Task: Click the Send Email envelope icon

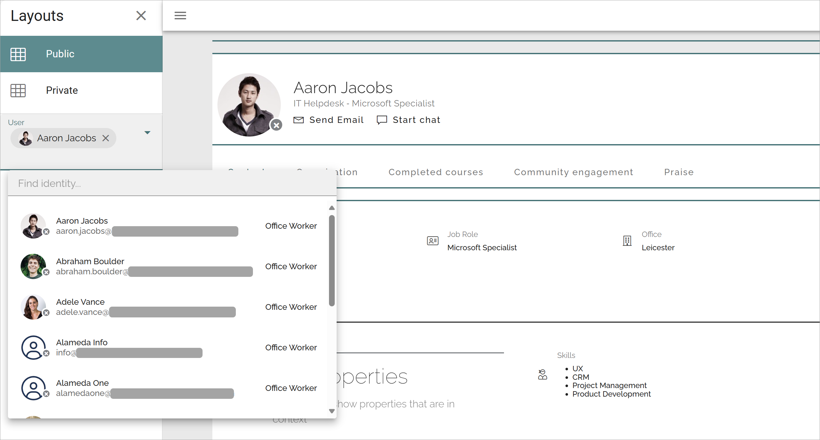Action: [x=299, y=120]
